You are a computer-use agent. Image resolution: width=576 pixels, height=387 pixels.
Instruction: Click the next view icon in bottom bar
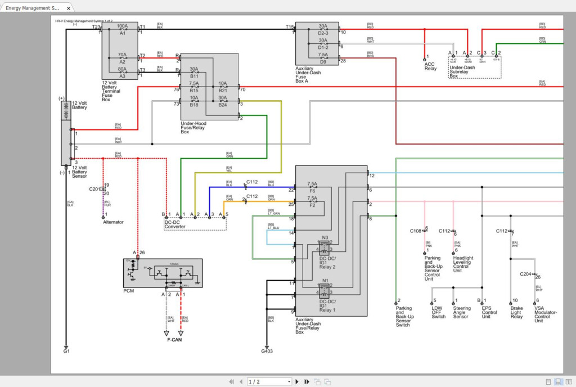327,382
